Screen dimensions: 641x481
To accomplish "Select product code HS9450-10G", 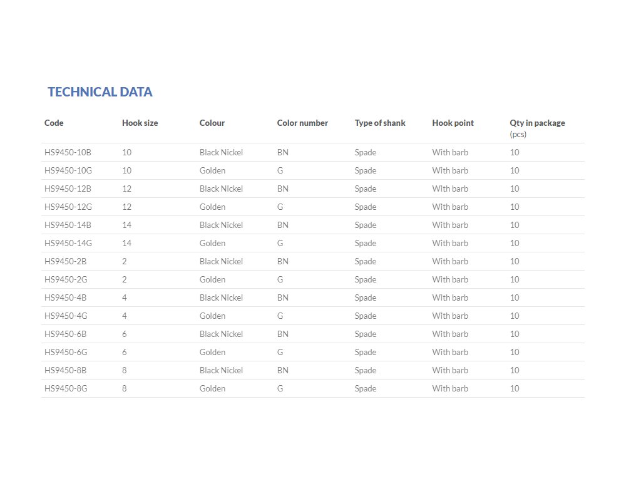I will click(x=68, y=170).
